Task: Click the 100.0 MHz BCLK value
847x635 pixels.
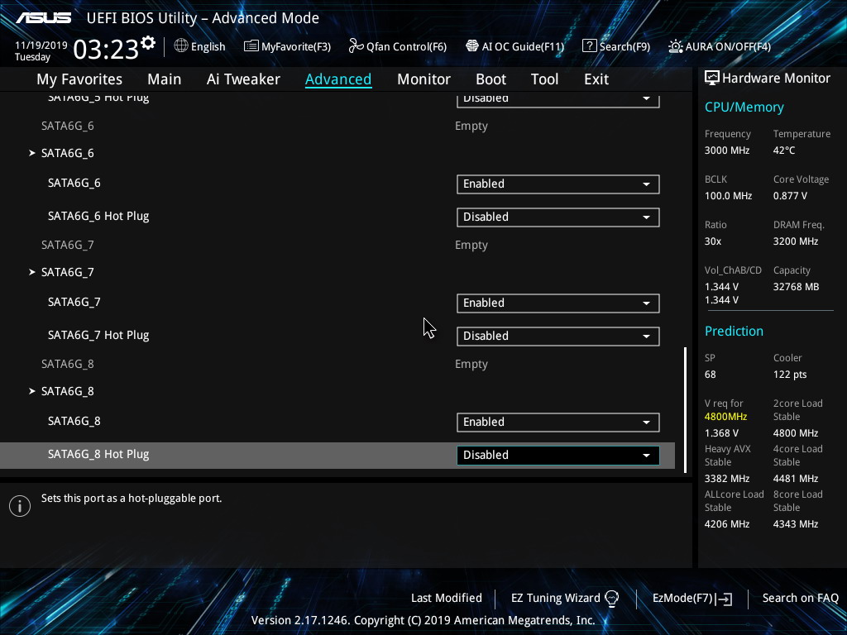Action: 728,196
